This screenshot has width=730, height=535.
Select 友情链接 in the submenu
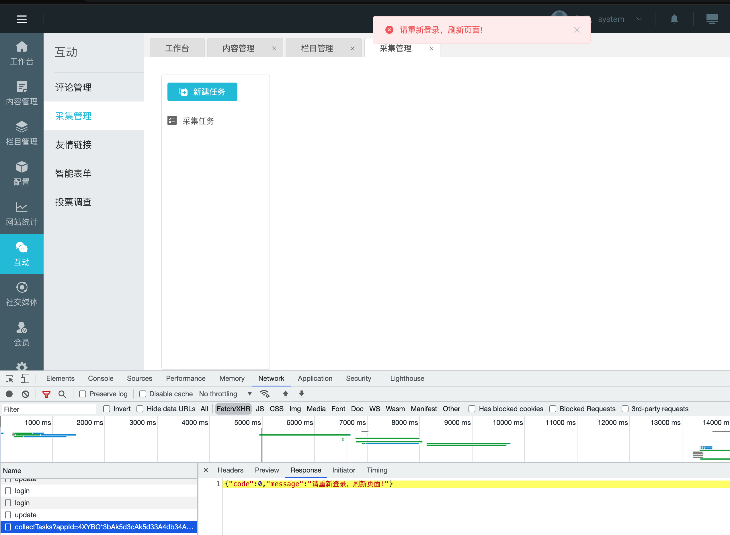[x=73, y=145]
